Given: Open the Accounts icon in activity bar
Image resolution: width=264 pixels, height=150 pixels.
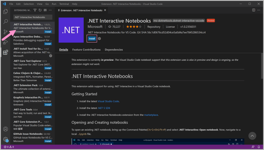Looking at the screenshot, I should click(6, 129).
